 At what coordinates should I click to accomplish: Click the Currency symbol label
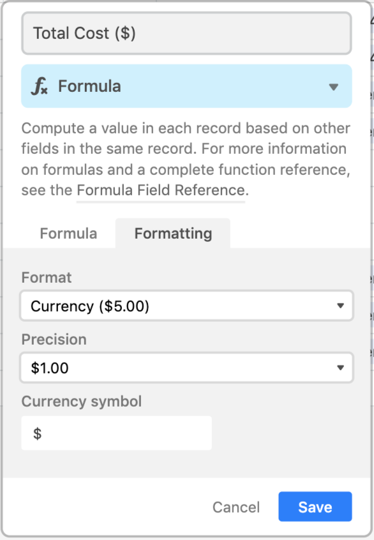point(81,401)
